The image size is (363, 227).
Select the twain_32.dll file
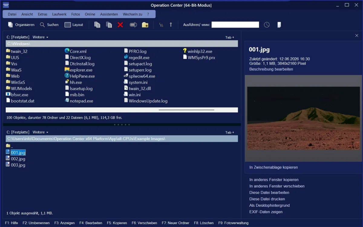[x=137, y=88]
